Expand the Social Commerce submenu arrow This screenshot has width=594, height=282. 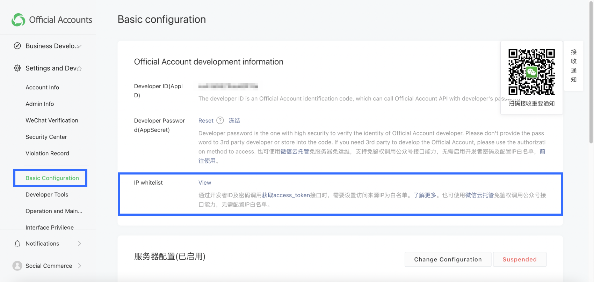[79, 266]
